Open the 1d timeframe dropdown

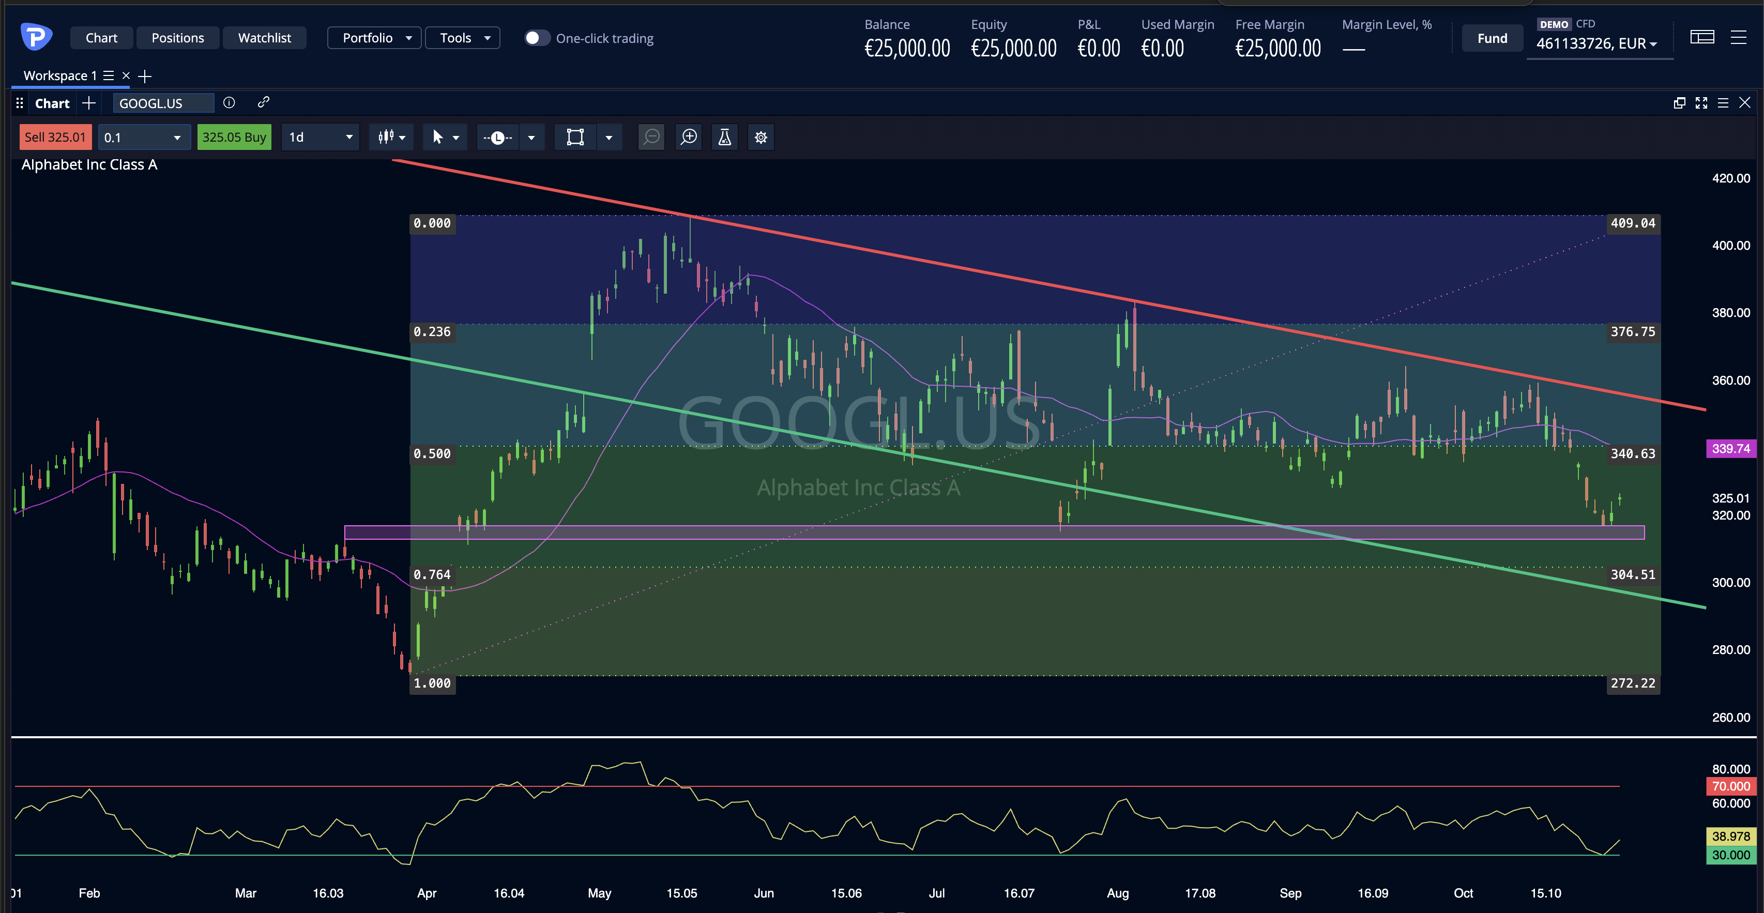(x=321, y=137)
